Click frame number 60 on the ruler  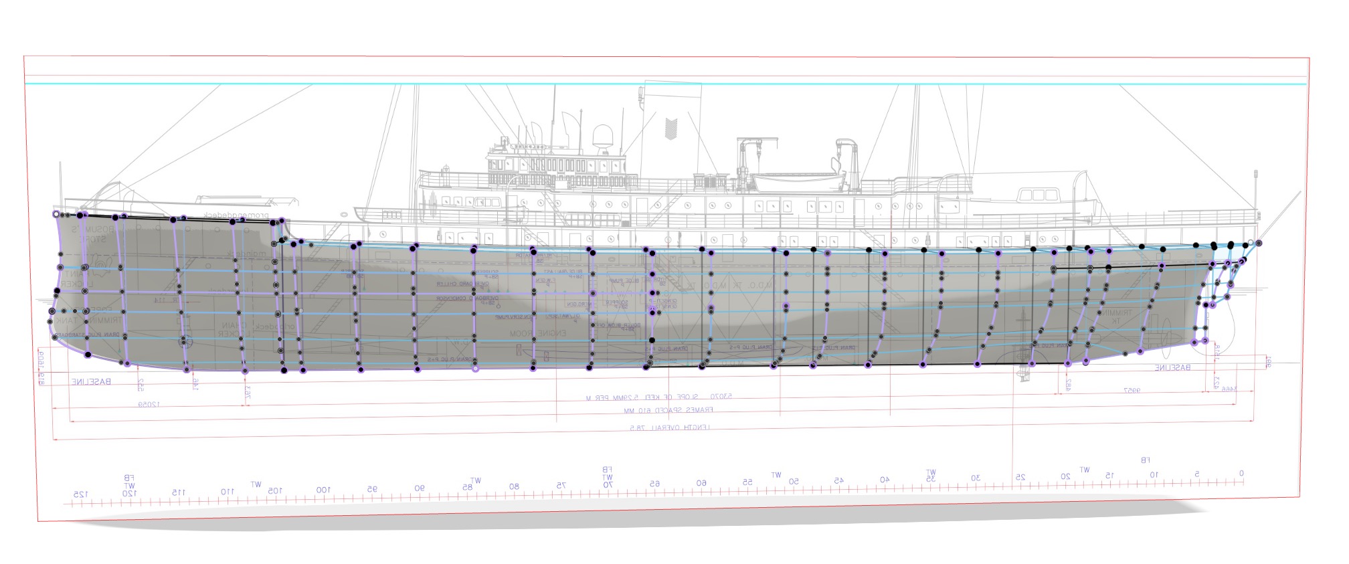click(701, 483)
